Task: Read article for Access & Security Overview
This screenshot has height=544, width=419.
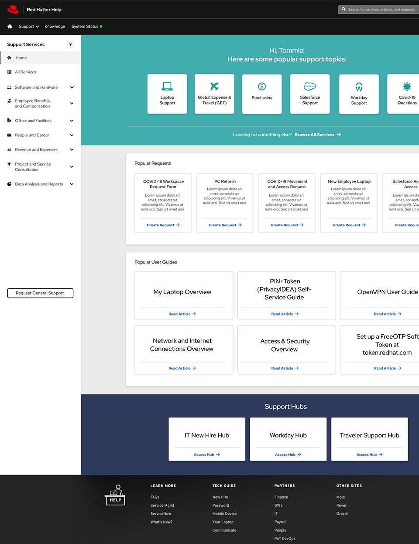Action: [x=285, y=368]
